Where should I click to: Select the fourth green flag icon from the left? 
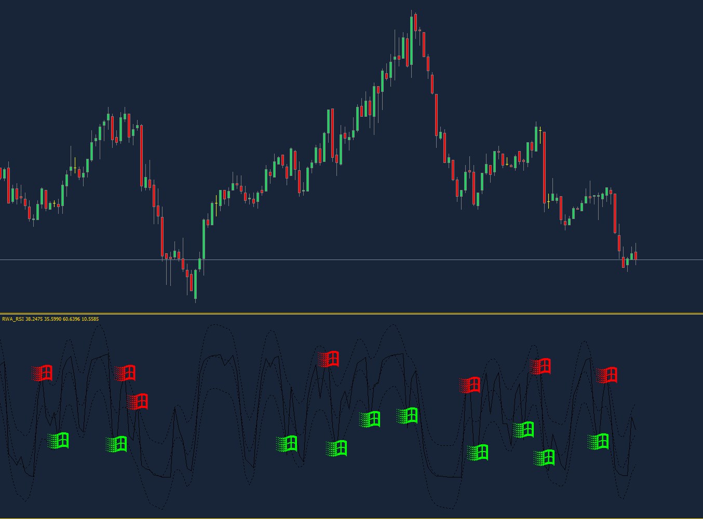[336, 448]
